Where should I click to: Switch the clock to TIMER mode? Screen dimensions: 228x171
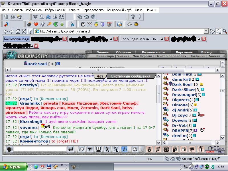(219, 152)
